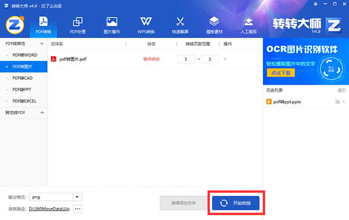The image size is (349, 220).
Task: Open the PDF处理 toolbar icon
Action: click(77, 25)
